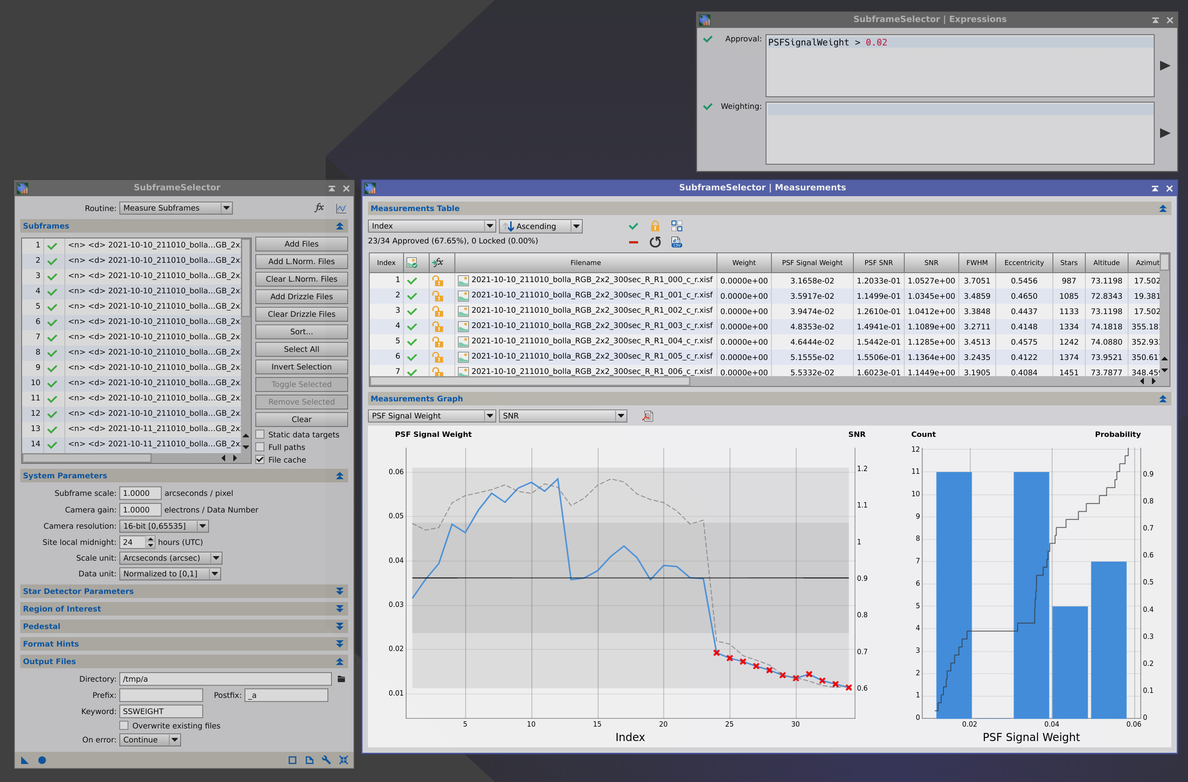Open the Expressions window via fx icon
This screenshot has height=782, width=1188.
[x=319, y=207]
